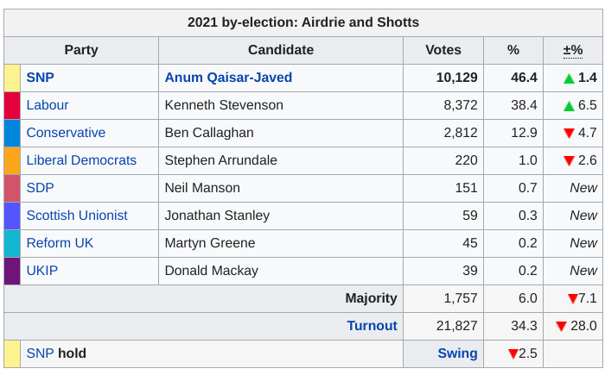Click the yellow SNP color swatch

tap(12, 78)
